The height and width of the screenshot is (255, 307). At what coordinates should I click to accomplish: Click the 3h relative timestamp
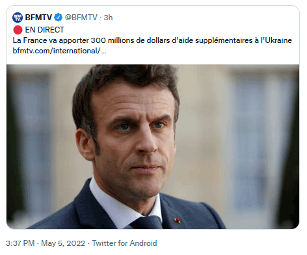click(108, 18)
